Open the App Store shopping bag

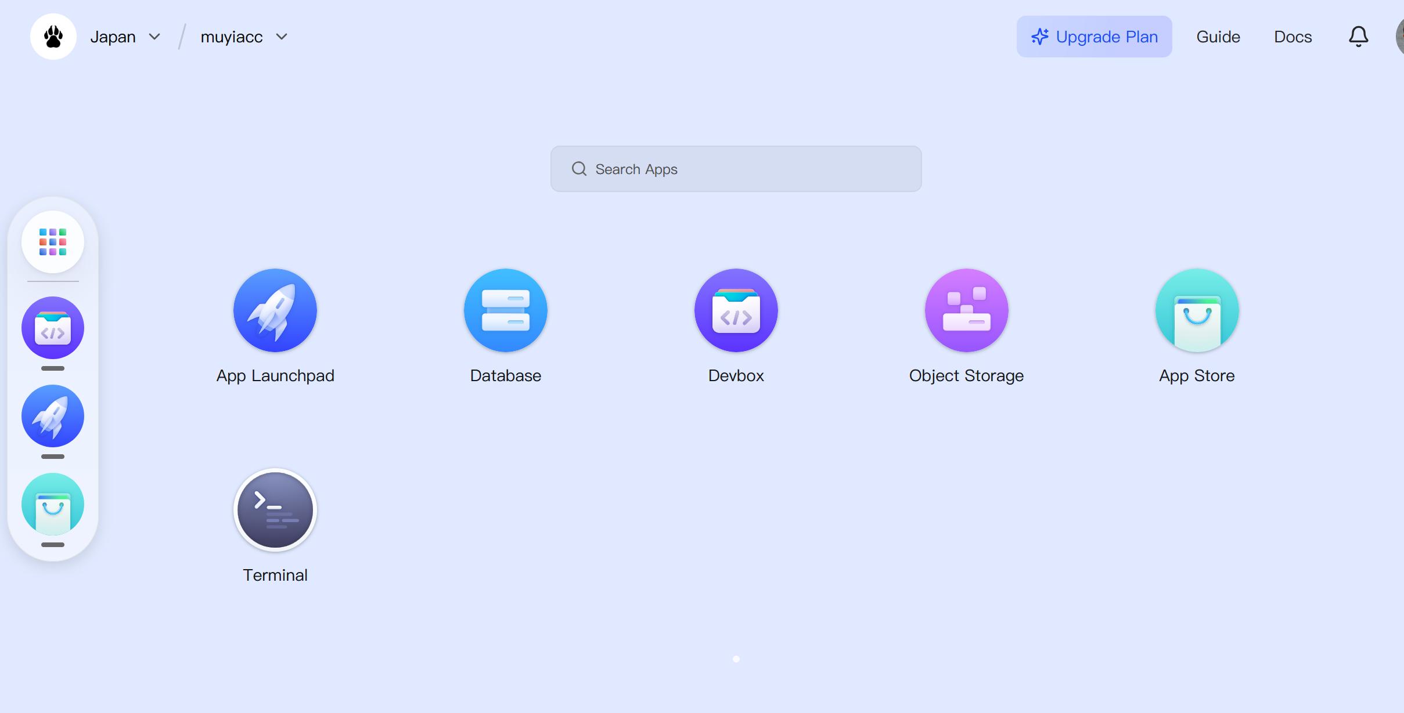tap(1197, 310)
